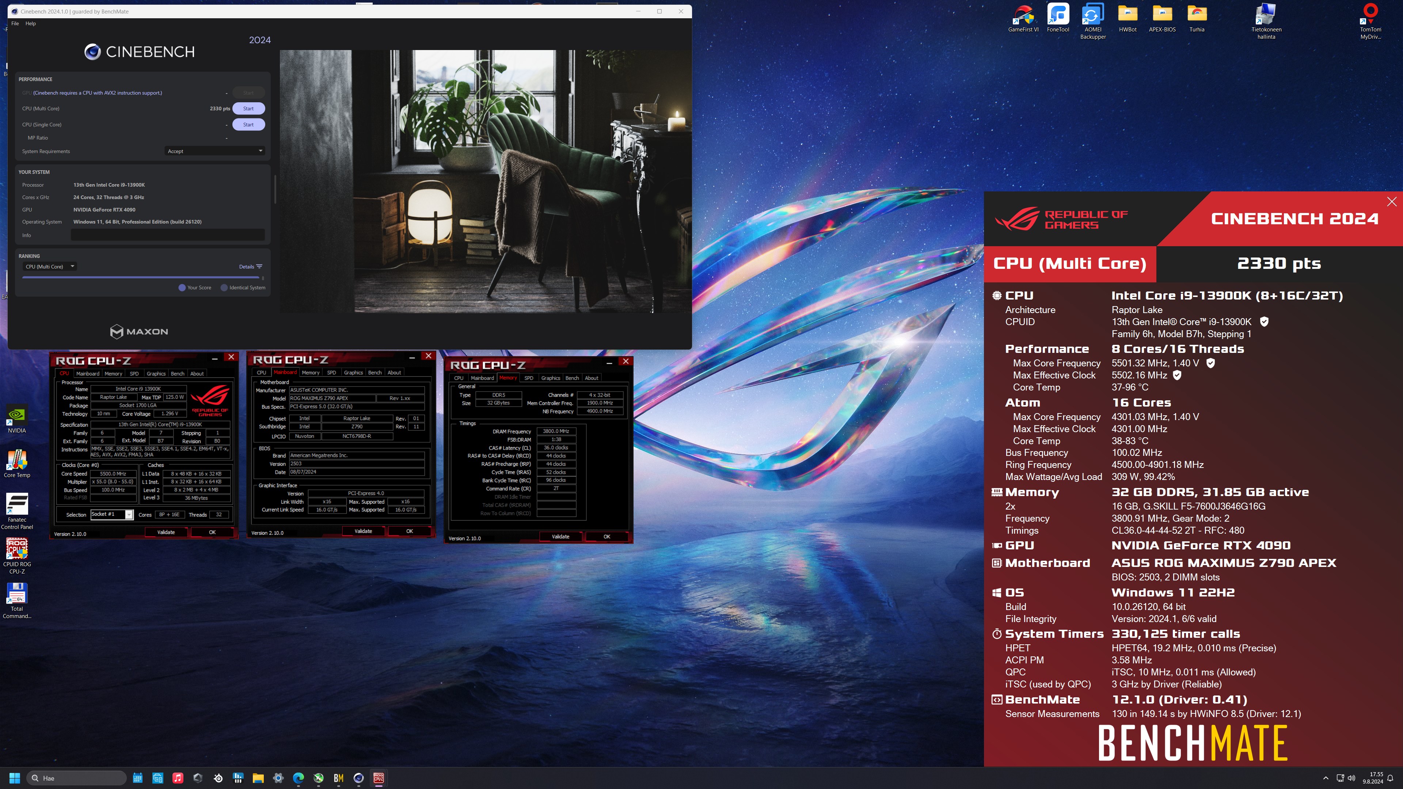Open FoneTool desktop shortcut
The width and height of the screenshot is (1403, 789).
pyautogui.click(x=1058, y=19)
